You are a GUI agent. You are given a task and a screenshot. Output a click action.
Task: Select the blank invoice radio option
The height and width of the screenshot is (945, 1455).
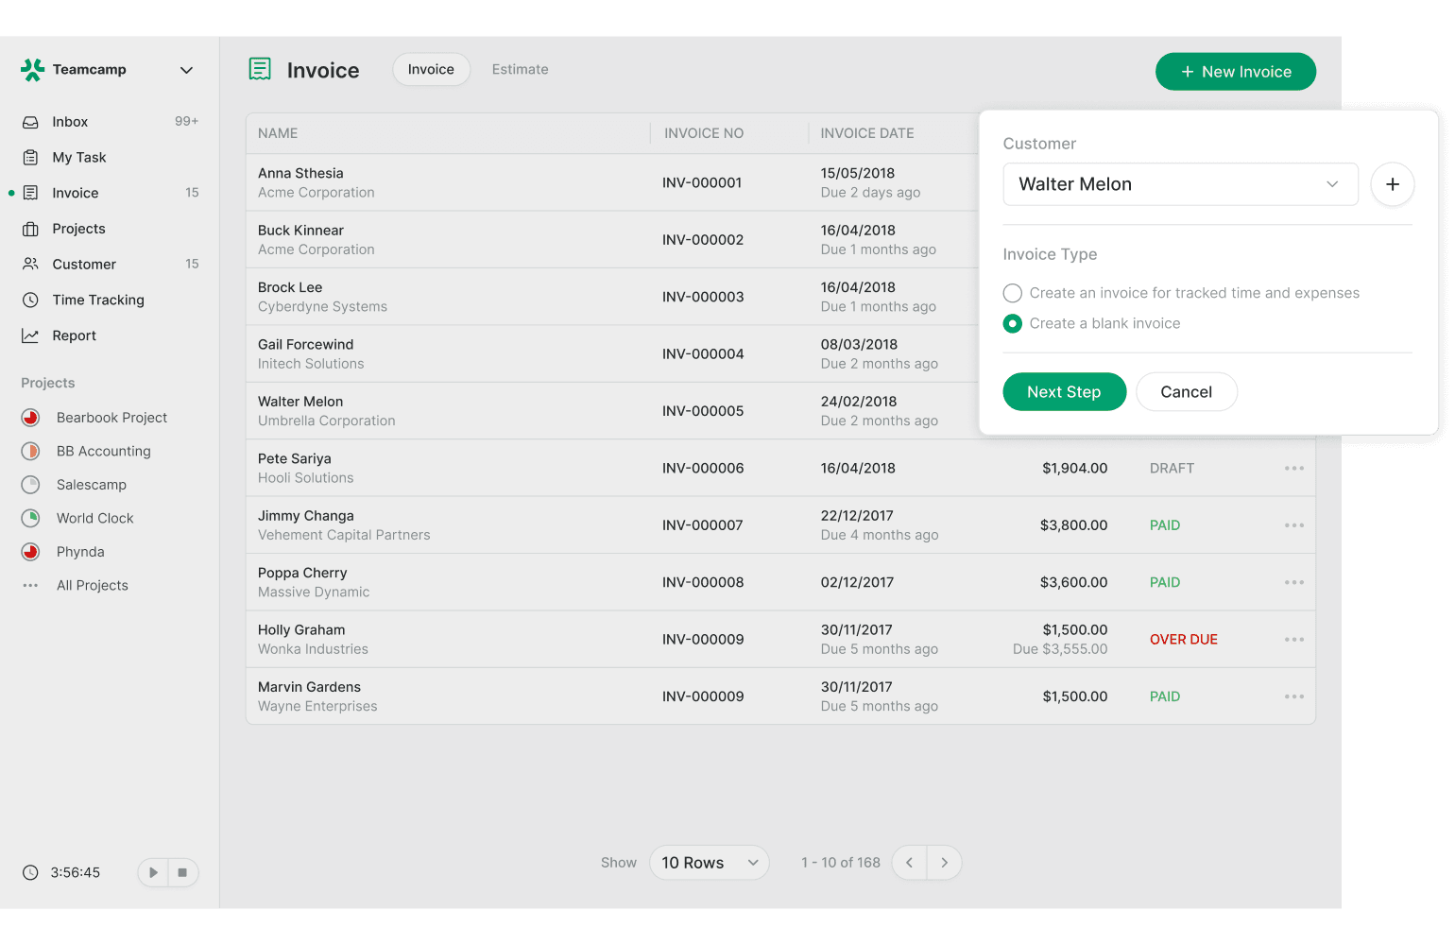pos(1013,323)
